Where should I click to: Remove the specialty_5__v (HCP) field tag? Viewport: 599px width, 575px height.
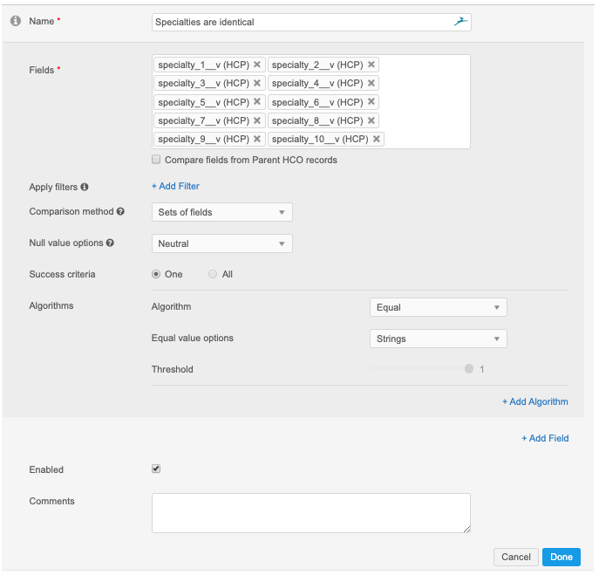pyautogui.click(x=257, y=102)
